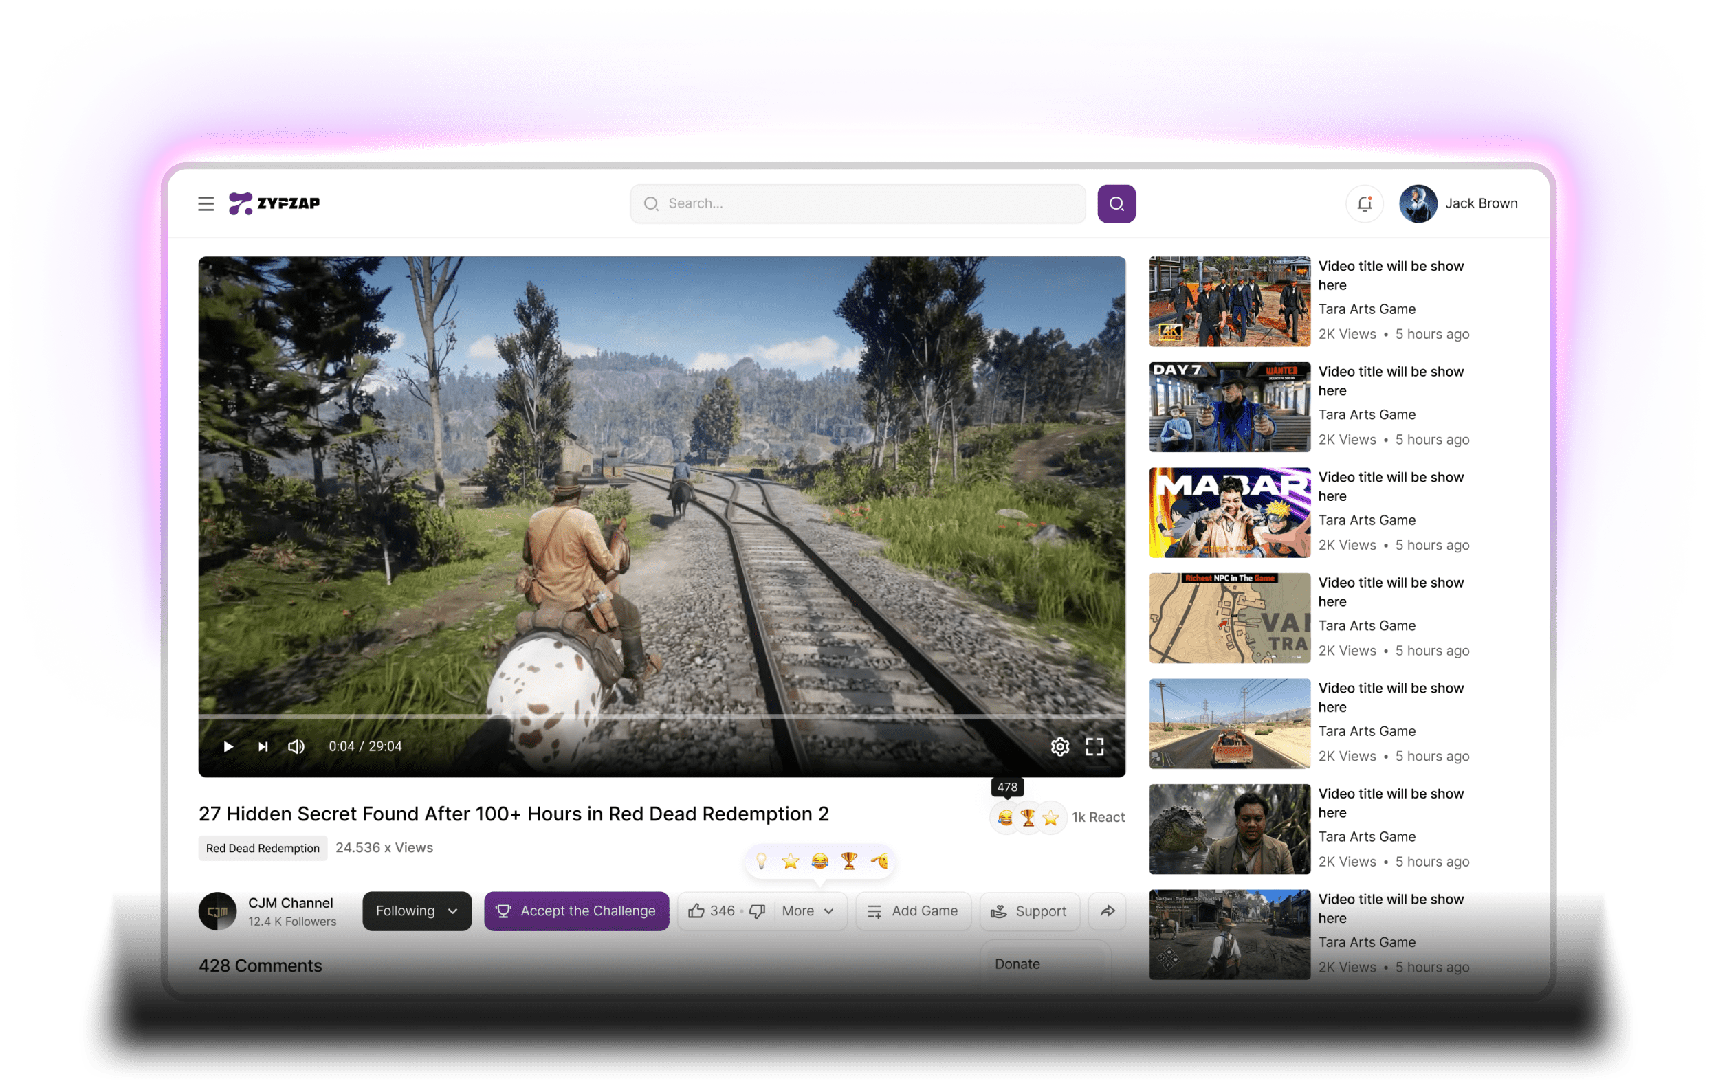Expand the More reactions dropdown

click(x=808, y=911)
